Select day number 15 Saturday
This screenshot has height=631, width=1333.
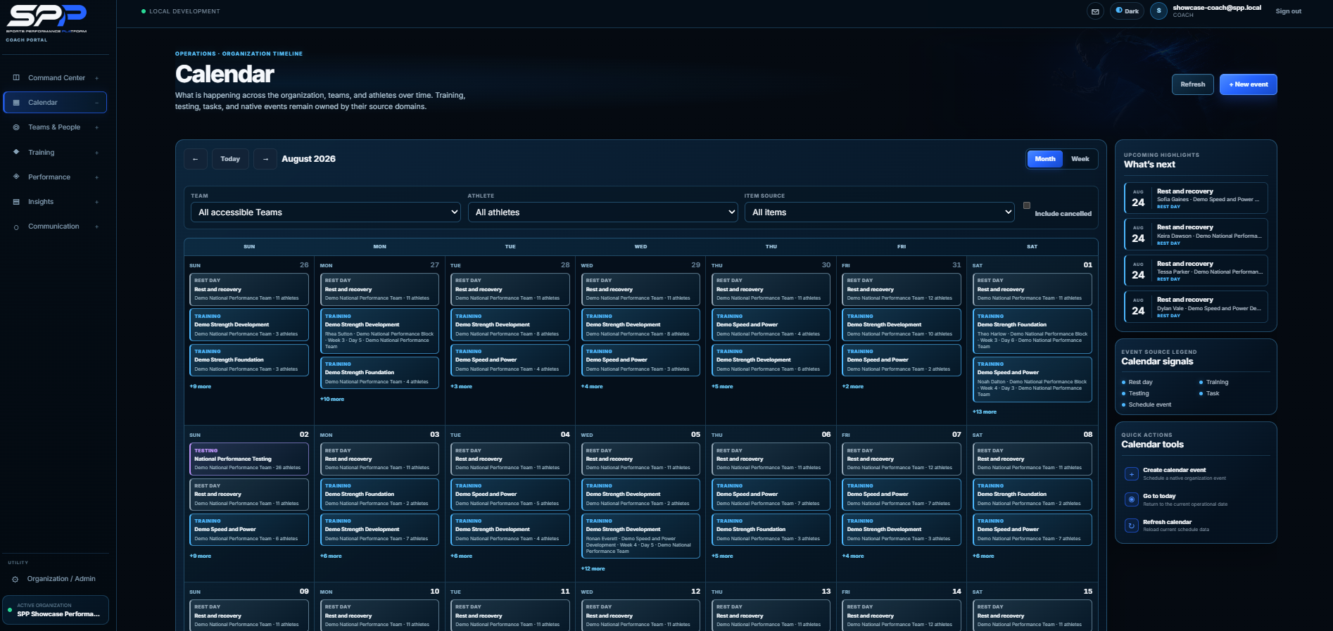click(1088, 592)
